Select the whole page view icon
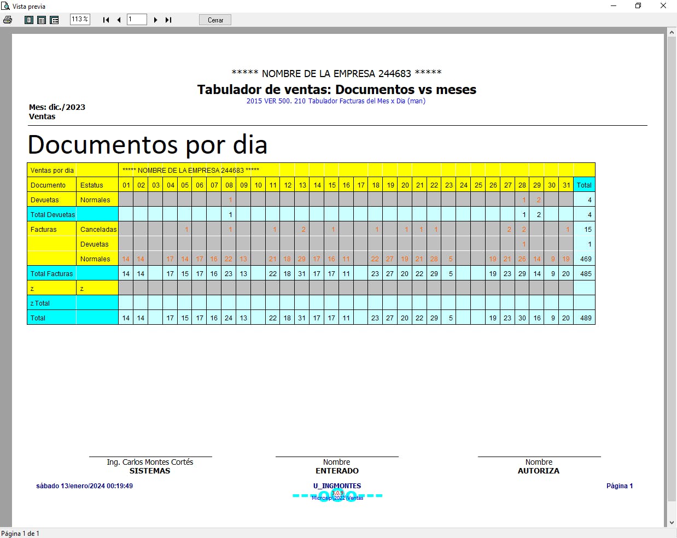Screen dimensions: 677x538 point(29,20)
